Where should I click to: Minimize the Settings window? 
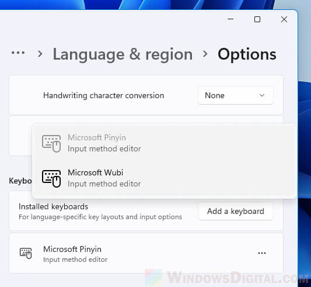point(230,19)
